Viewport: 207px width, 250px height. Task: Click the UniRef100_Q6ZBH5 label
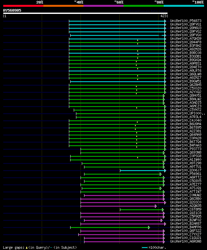[186, 85]
